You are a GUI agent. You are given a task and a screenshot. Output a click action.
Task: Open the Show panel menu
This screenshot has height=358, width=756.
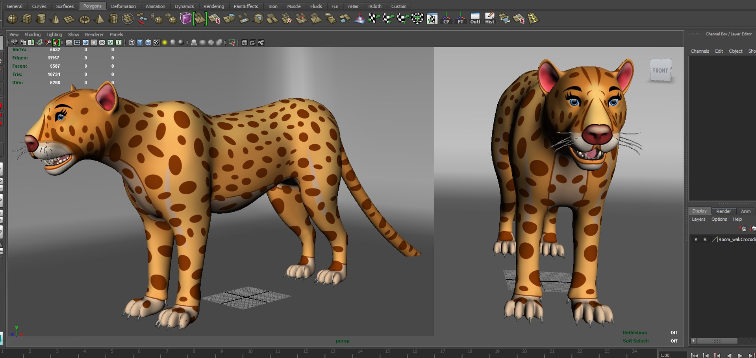coord(73,35)
